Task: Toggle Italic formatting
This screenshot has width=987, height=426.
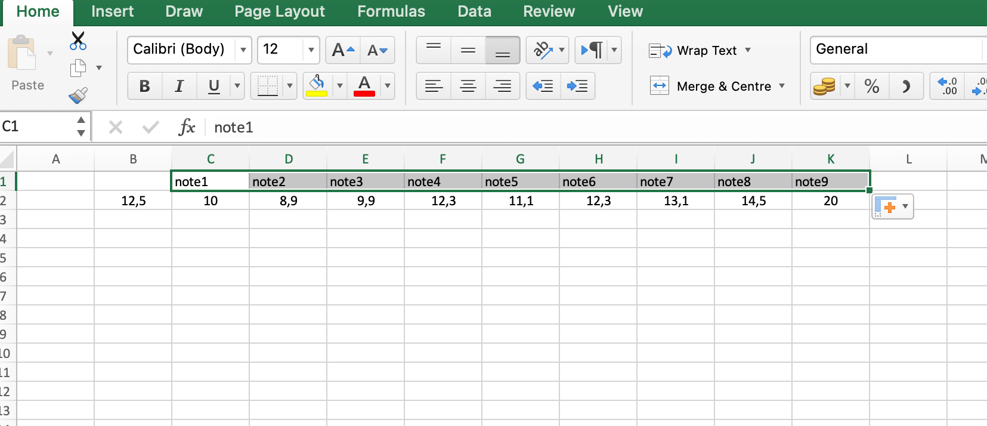Action: (x=179, y=86)
